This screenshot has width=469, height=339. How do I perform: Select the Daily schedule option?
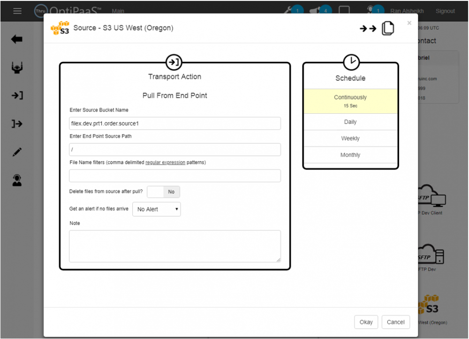pyautogui.click(x=350, y=122)
